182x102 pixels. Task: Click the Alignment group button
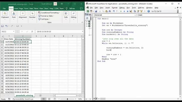tap(23, 16)
